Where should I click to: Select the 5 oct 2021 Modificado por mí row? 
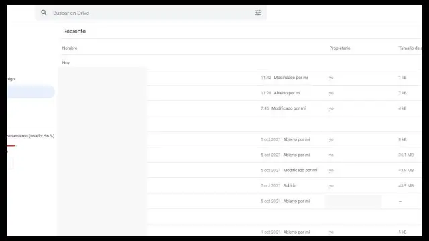(240, 170)
